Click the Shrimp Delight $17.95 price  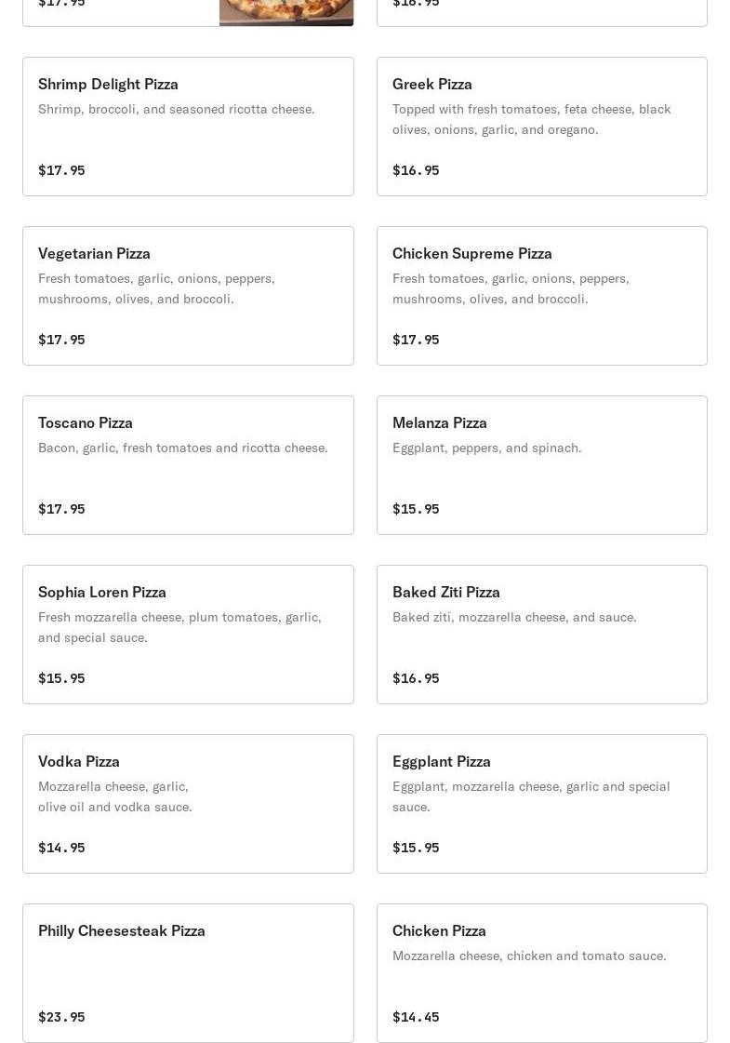(61, 170)
